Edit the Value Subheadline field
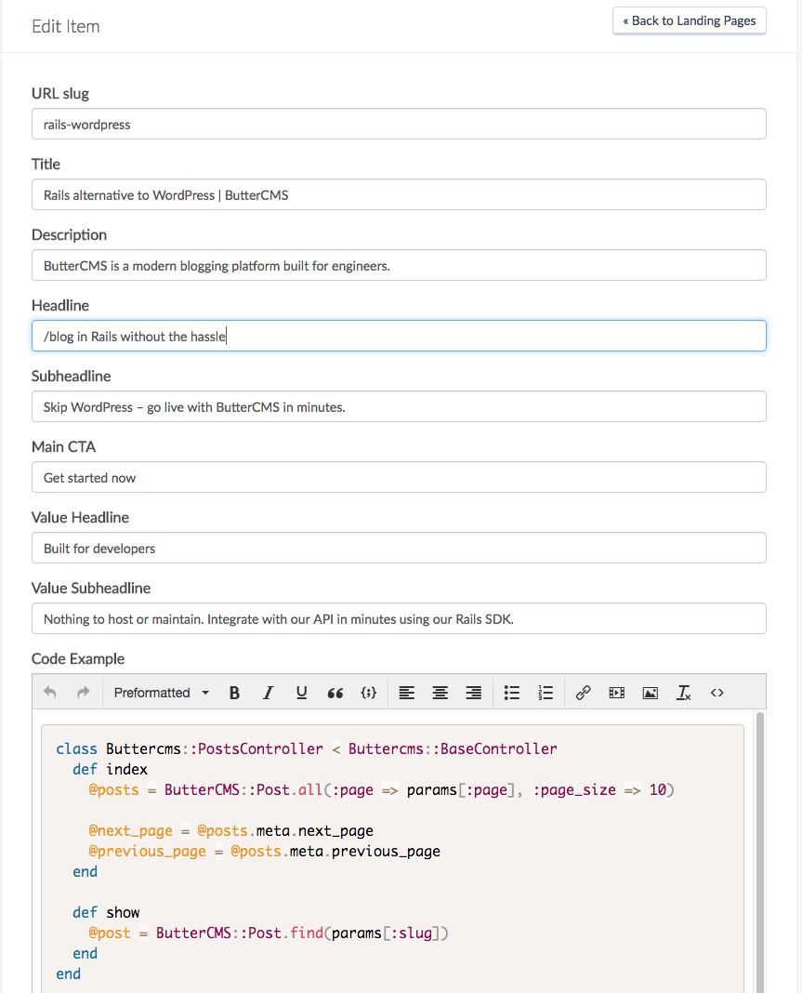The image size is (802, 993). point(399,618)
